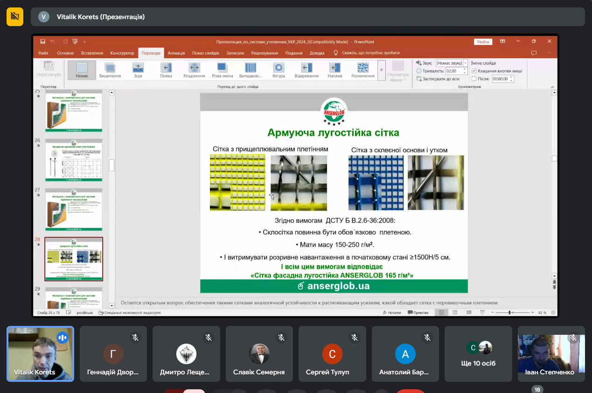Apply the Зсув (Push) transition
Image resolution: width=592 pixels, height=393 pixels.
[x=138, y=70]
